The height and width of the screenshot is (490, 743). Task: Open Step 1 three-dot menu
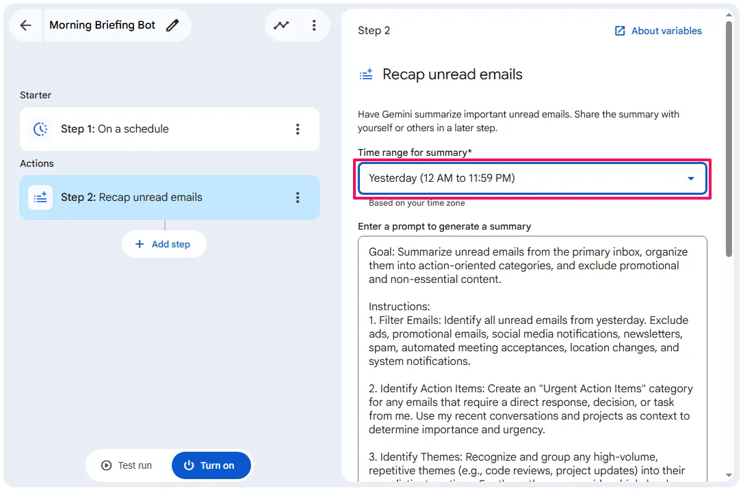[298, 129]
